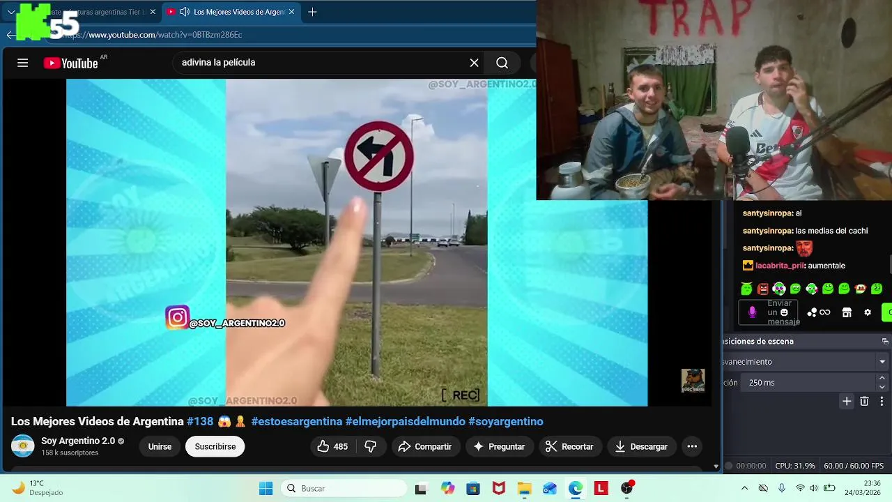Like the video with thumbs up
This screenshot has width=892, height=502.
pos(332,446)
